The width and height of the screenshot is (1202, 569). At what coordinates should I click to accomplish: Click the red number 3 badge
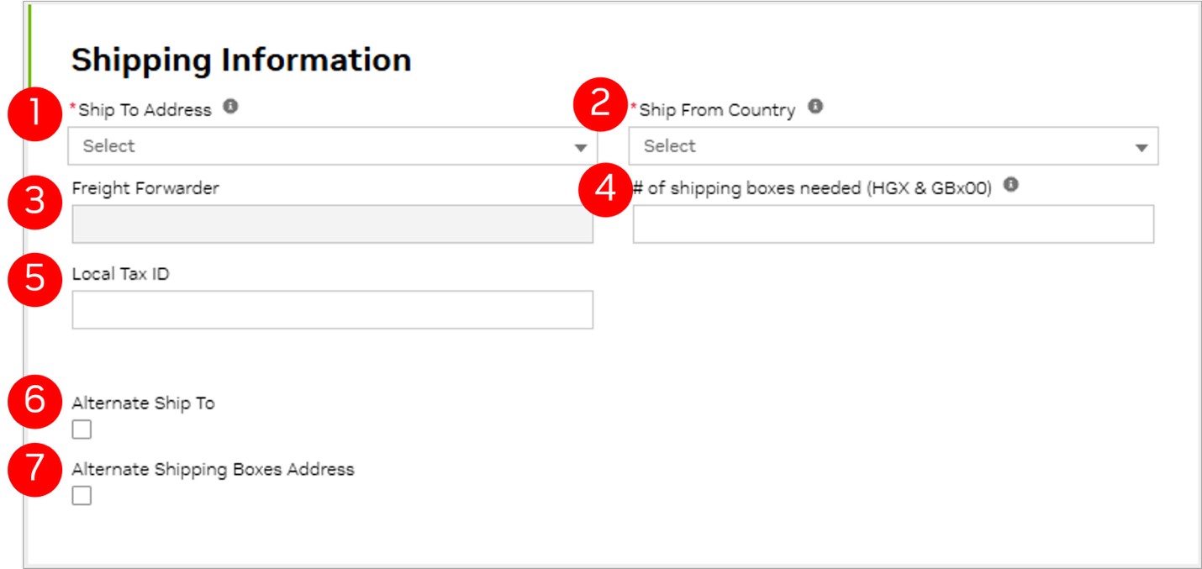pos(35,202)
